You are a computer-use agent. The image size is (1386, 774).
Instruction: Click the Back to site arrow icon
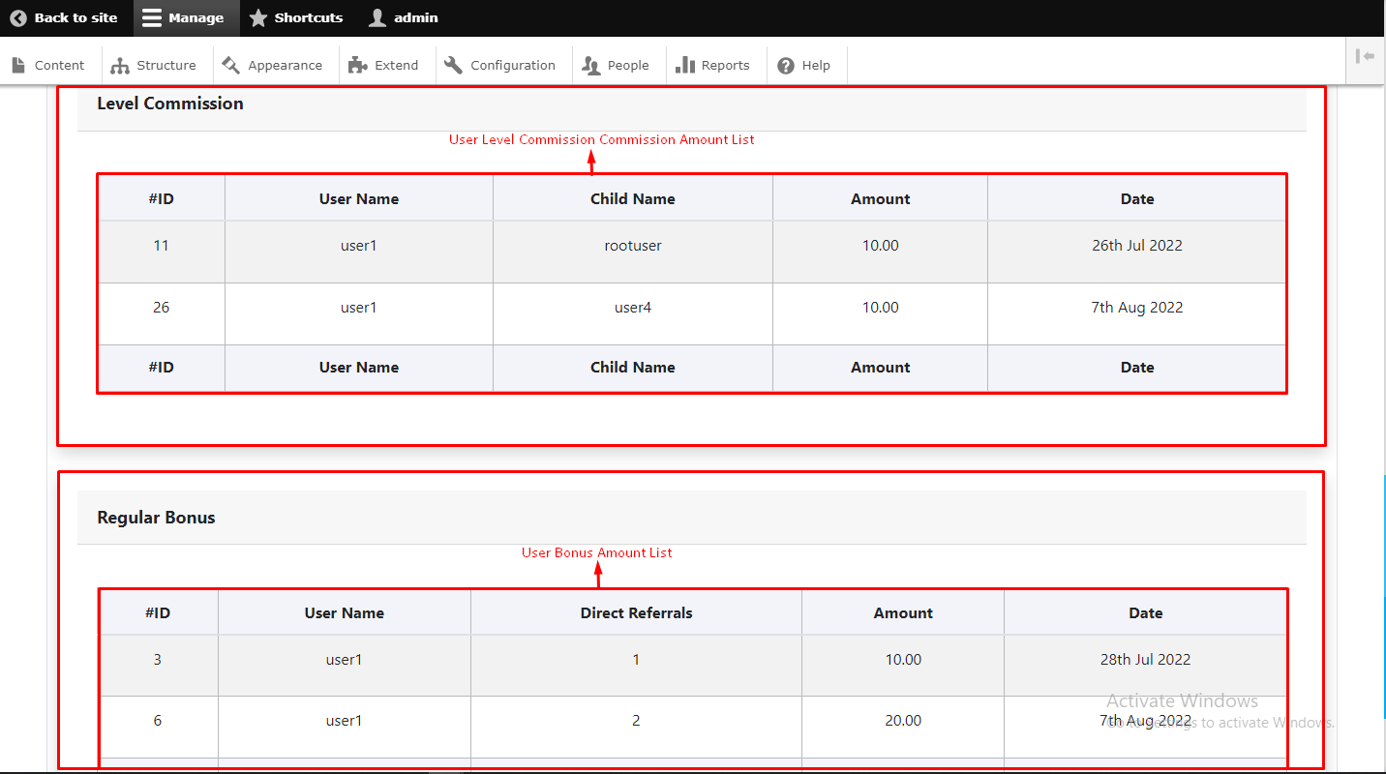[x=18, y=18]
